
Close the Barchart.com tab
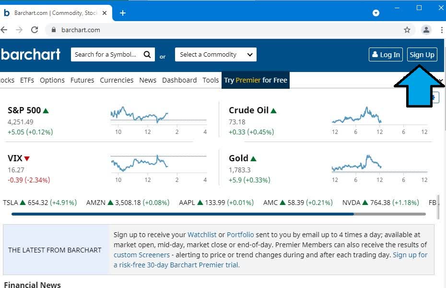coord(105,13)
